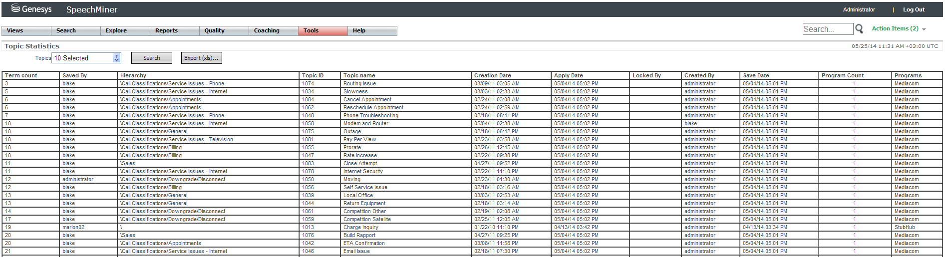
Task: Open the Explore menu
Action: (x=125, y=31)
